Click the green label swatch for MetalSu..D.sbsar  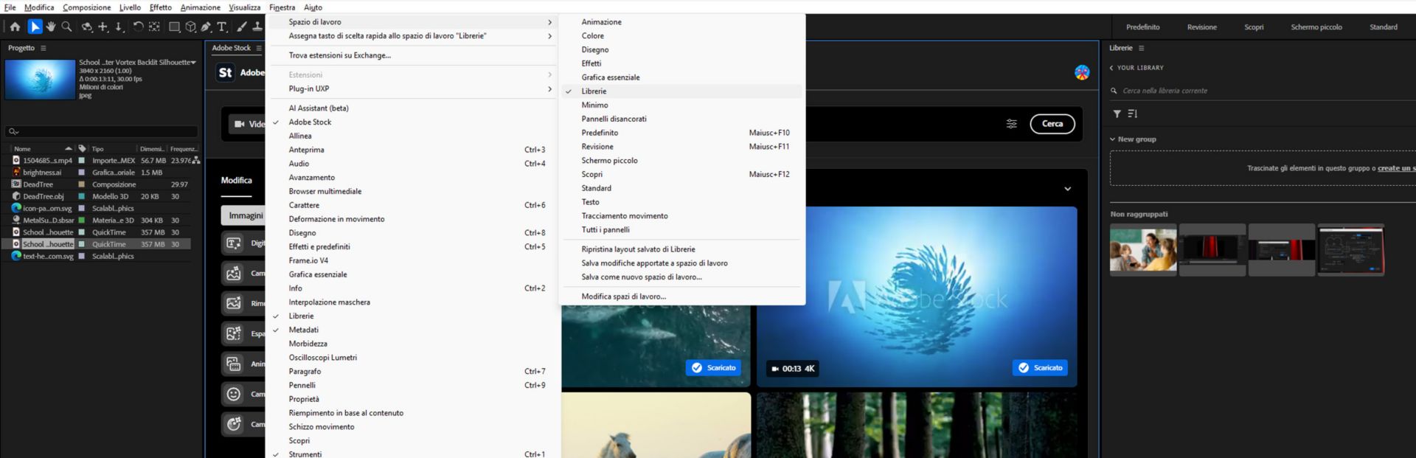tap(82, 220)
